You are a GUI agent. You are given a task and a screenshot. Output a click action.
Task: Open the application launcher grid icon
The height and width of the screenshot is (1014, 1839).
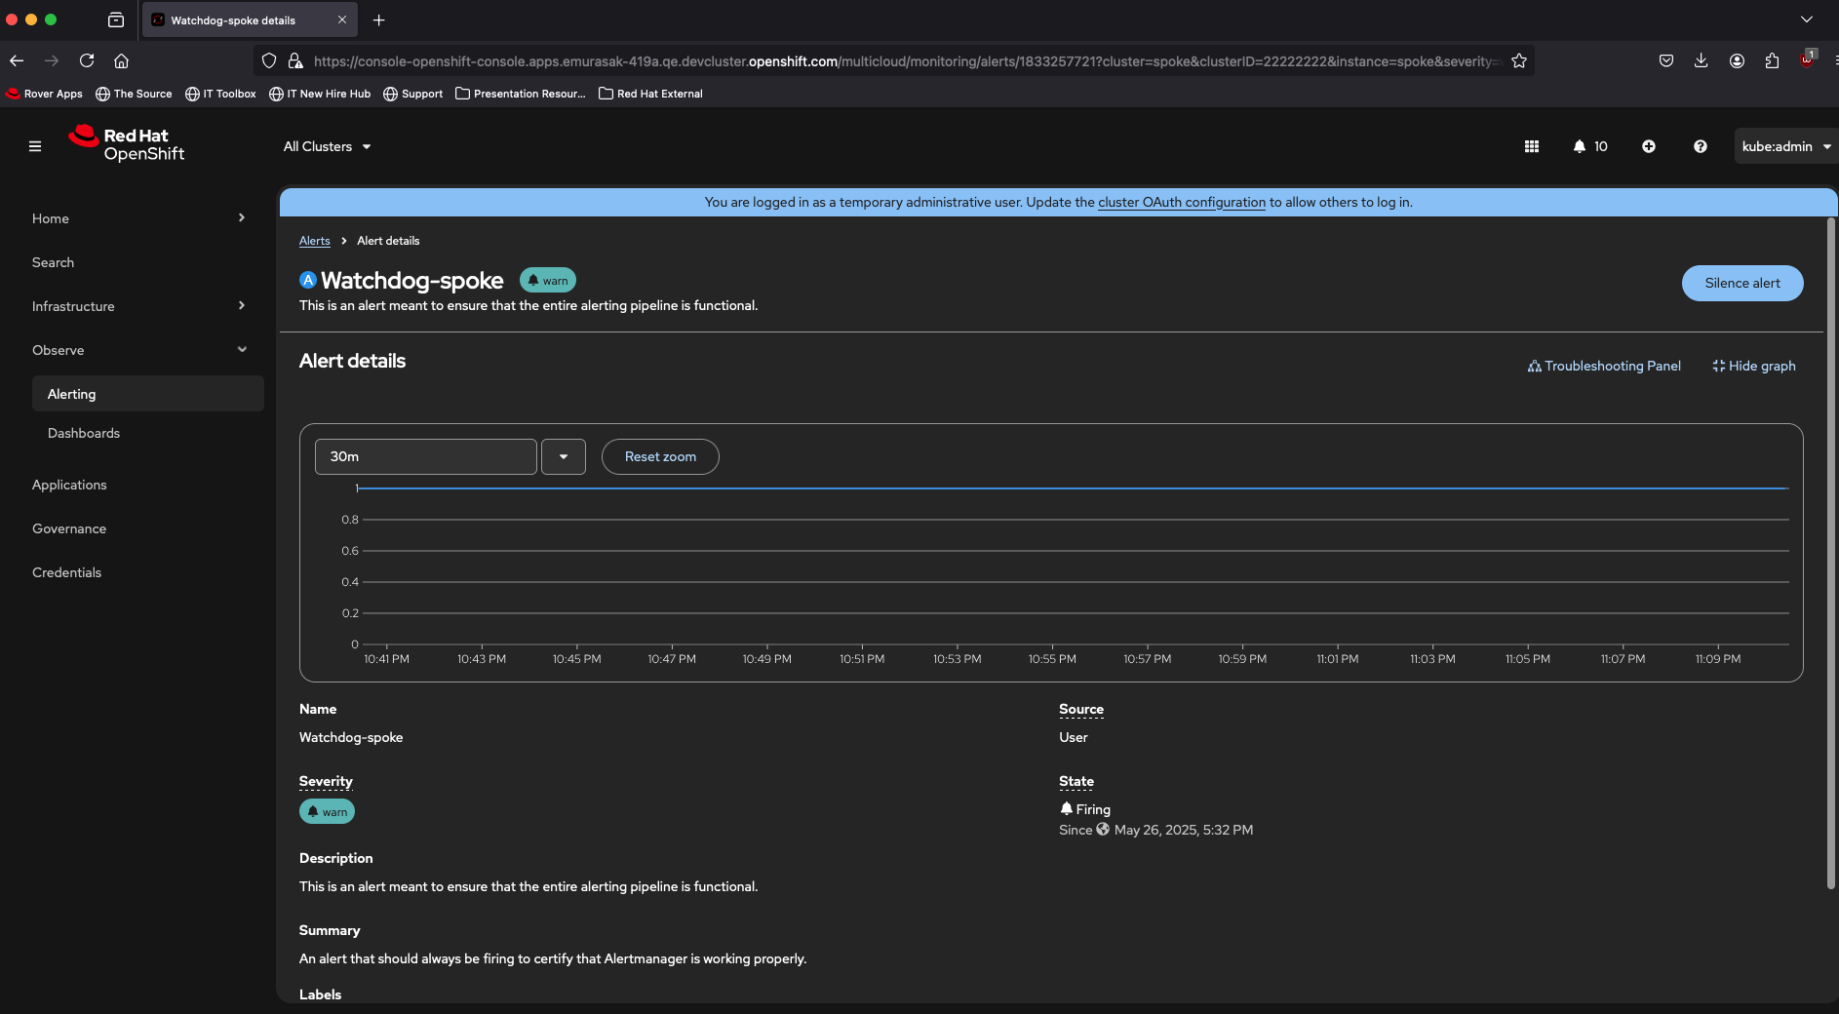coord(1532,146)
